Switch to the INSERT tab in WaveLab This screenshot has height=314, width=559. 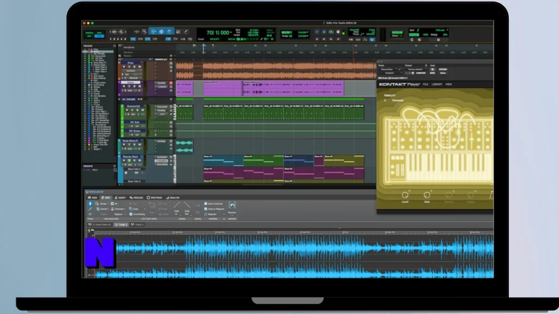click(120, 197)
